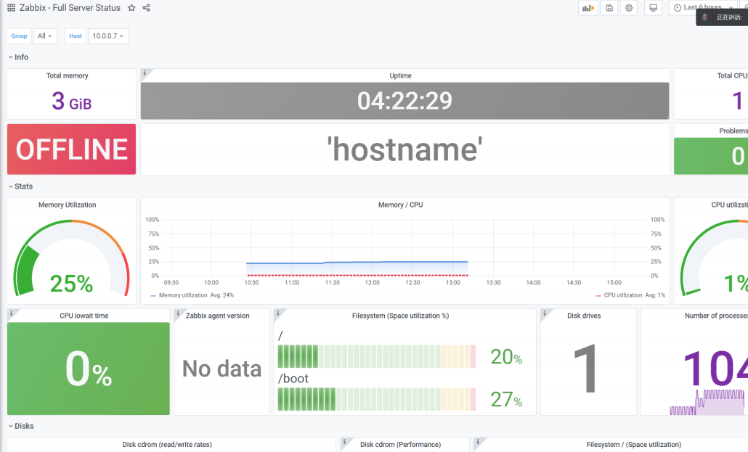Collapse the Stats row

(20, 186)
